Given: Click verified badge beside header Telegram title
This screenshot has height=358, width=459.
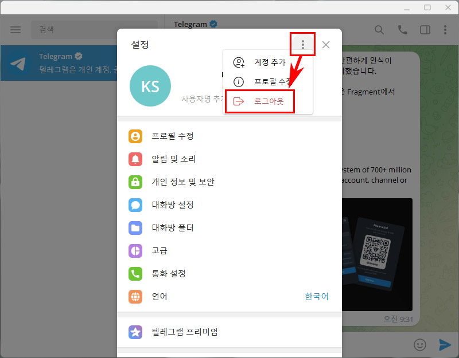Looking at the screenshot, I should click(x=213, y=24).
